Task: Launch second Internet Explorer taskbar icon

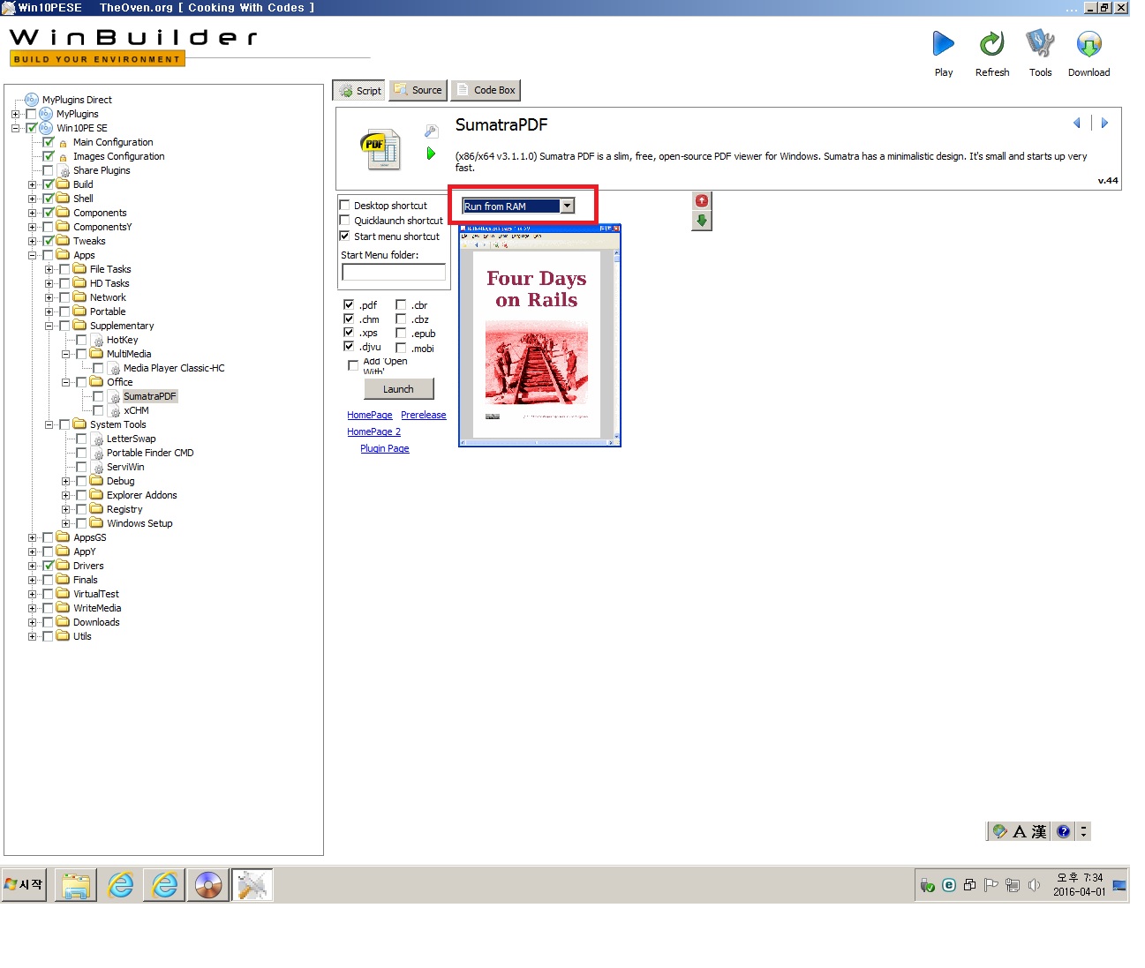Action: point(164,885)
